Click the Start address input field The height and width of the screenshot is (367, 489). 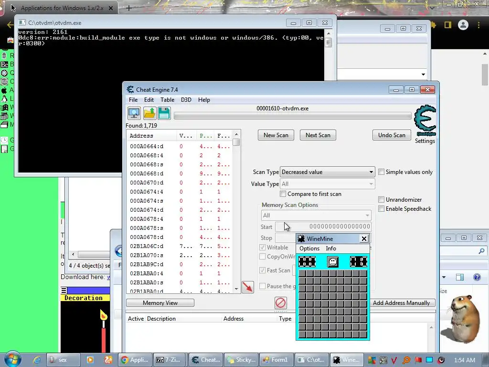tap(323, 227)
